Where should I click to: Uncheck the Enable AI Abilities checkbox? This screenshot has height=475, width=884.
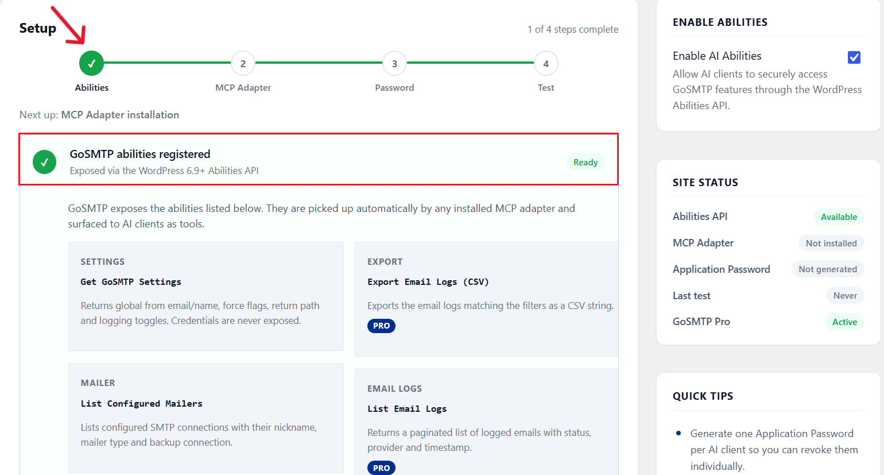point(854,57)
